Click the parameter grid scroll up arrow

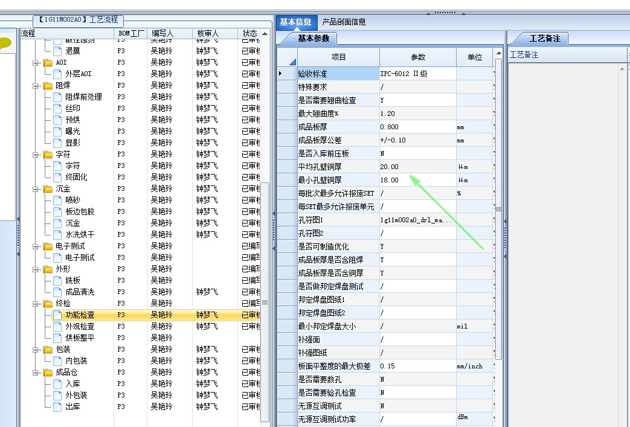[x=498, y=53]
